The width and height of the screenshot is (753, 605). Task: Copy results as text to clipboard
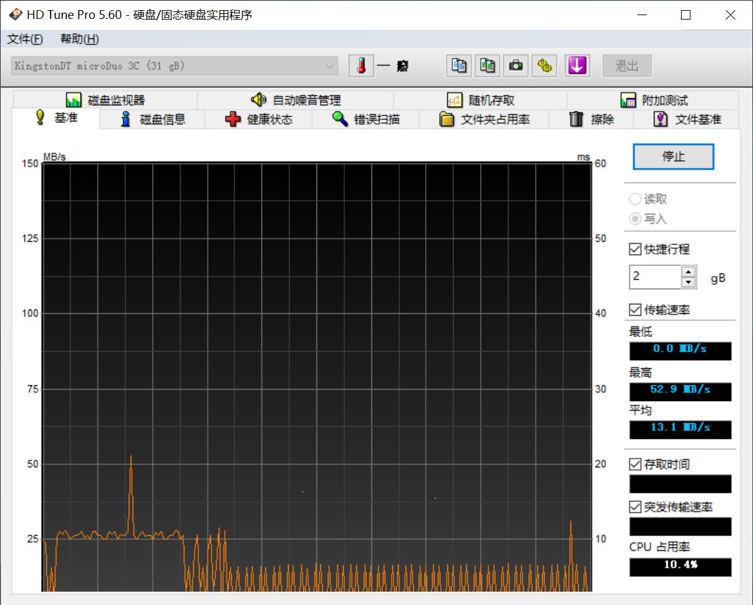[459, 66]
